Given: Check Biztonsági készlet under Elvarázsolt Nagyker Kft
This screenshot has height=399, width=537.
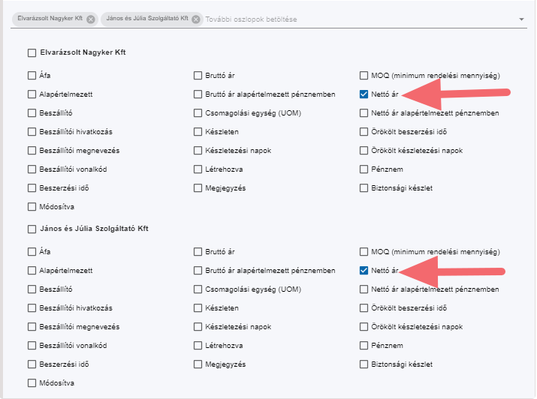Looking at the screenshot, I should (x=364, y=188).
